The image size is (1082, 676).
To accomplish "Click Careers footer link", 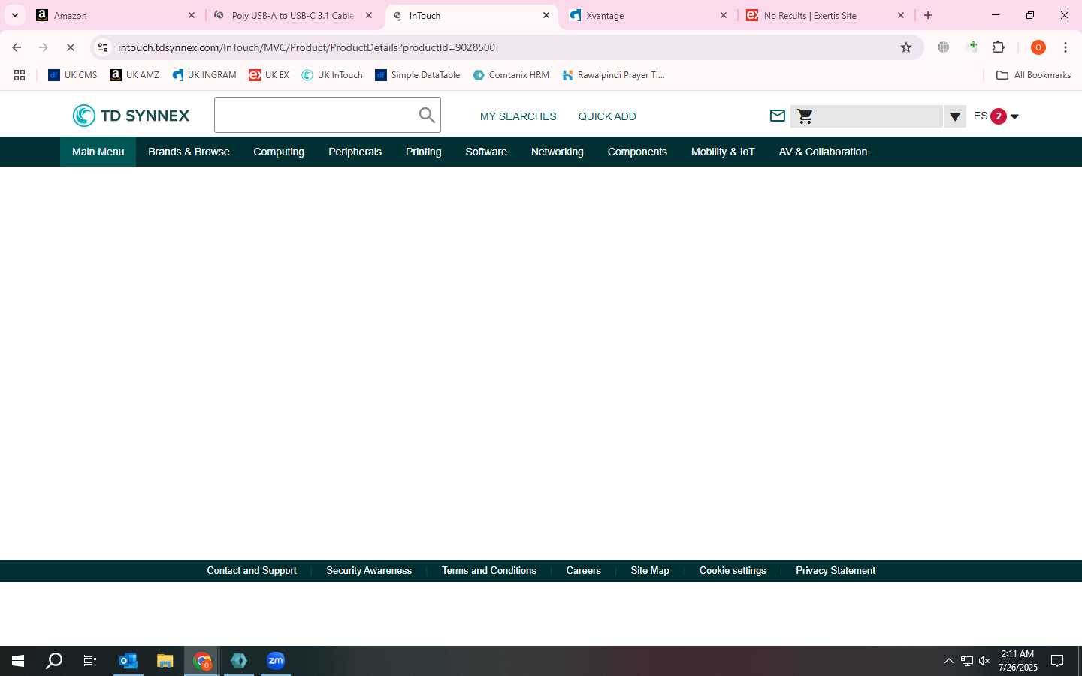I will coord(583,571).
